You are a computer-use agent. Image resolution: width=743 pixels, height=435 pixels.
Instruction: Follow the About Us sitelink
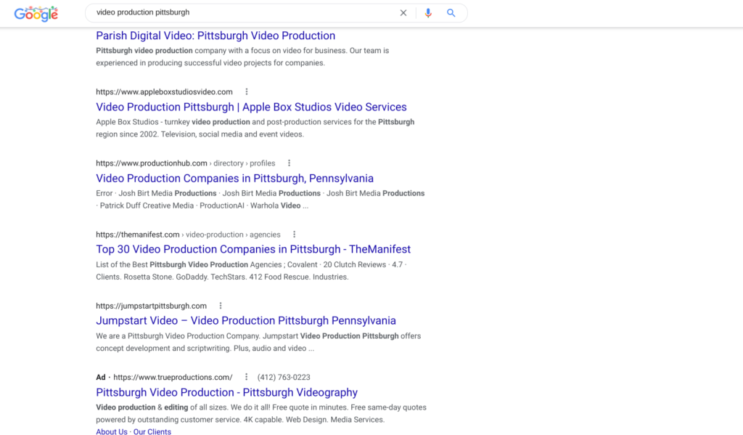(x=111, y=431)
